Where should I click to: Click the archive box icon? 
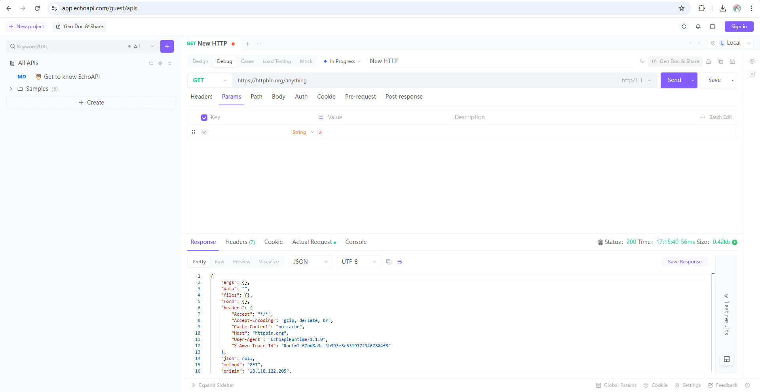732,61
